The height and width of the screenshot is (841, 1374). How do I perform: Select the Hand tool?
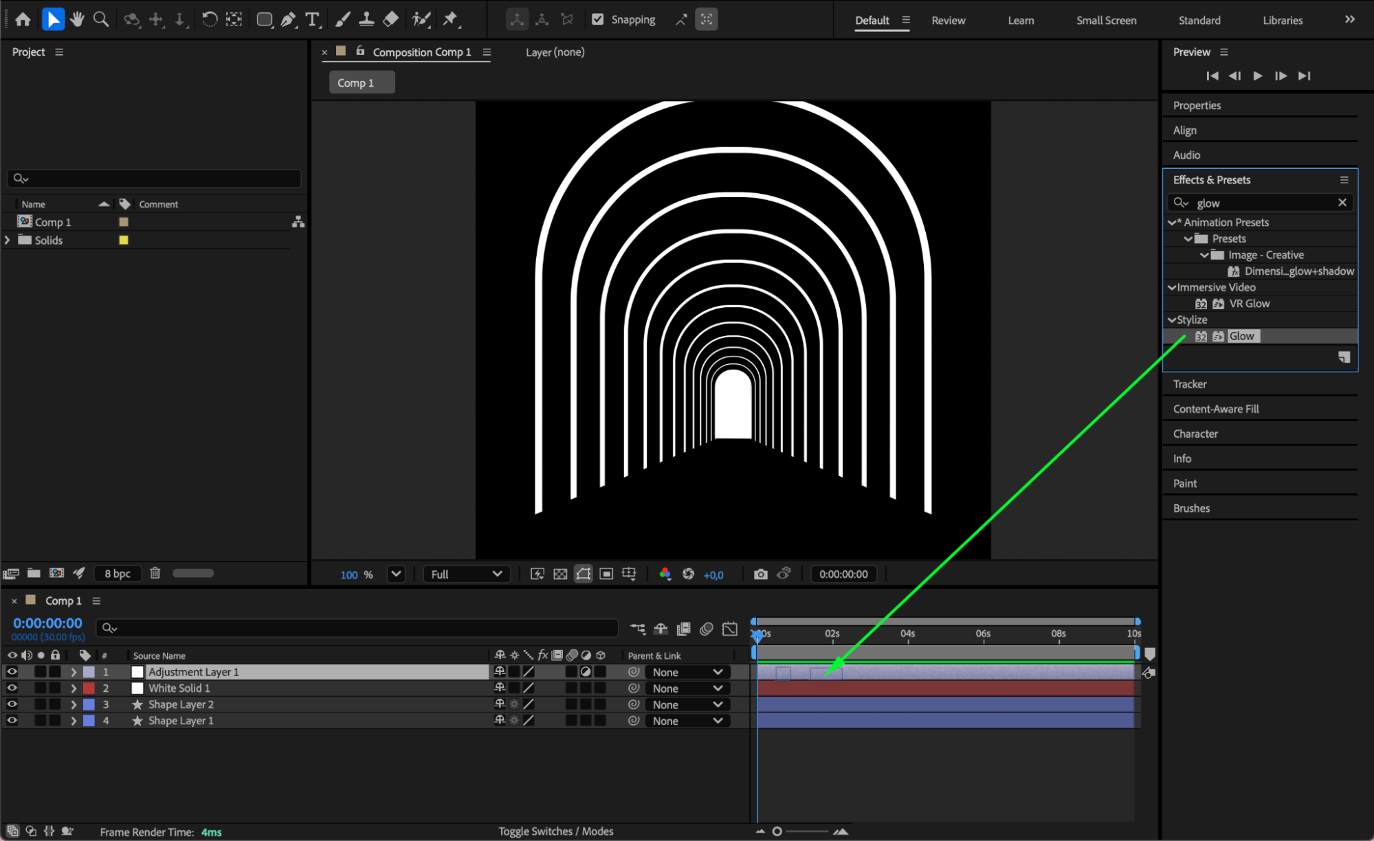pyautogui.click(x=77, y=19)
